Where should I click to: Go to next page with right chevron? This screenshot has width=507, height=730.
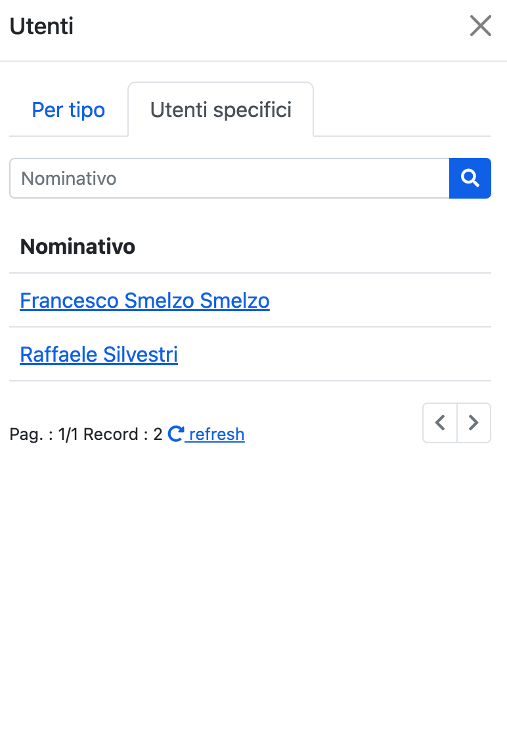[474, 423]
